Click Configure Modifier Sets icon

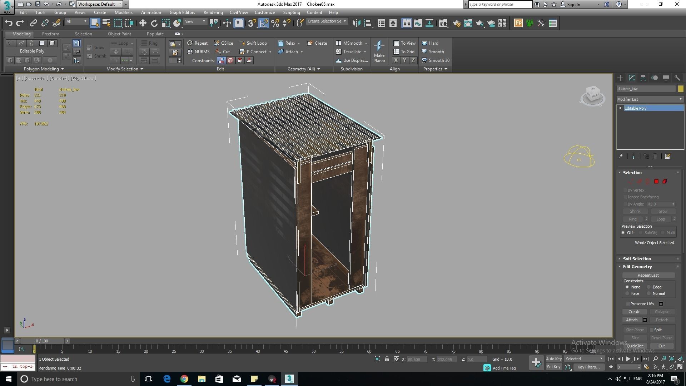click(667, 157)
